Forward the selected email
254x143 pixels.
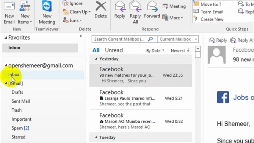coord(152,10)
